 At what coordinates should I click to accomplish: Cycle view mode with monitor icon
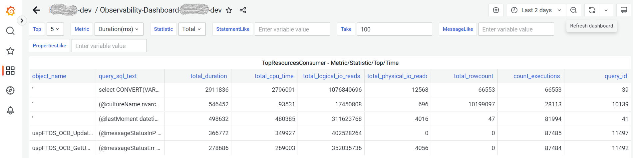click(x=624, y=10)
